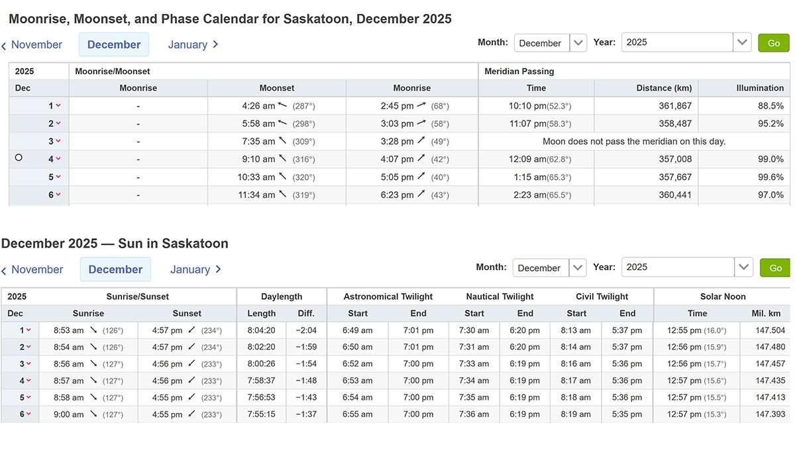795x454 pixels.
Task: Select the December tab in the sun section
Action: tap(115, 269)
